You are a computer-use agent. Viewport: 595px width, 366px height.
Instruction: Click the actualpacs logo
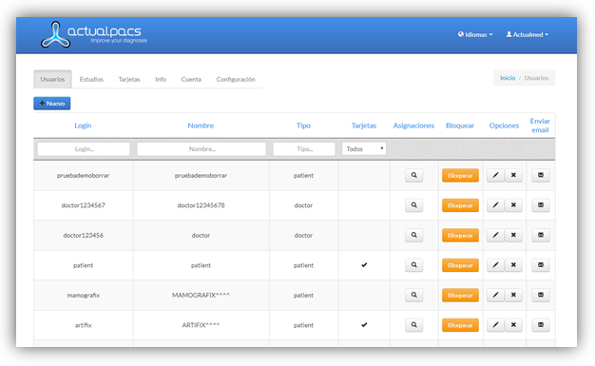click(x=93, y=34)
